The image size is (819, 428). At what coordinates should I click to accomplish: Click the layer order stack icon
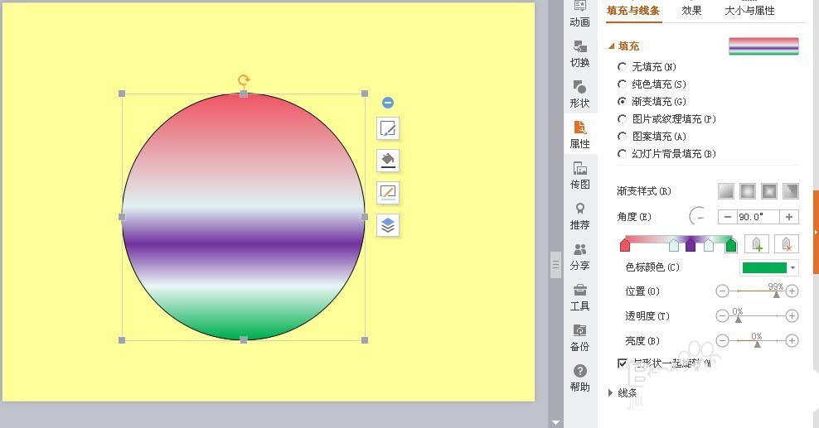click(x=388, y=225)
